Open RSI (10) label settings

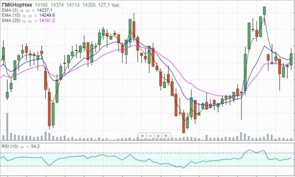click(10, 146)
